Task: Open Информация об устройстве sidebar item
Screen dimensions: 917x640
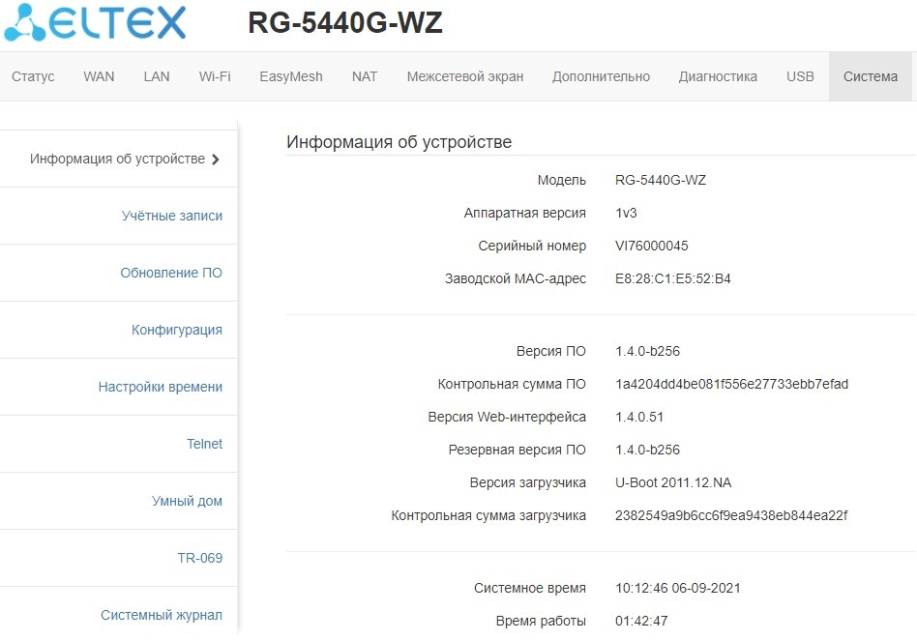Action: point(118,159)
